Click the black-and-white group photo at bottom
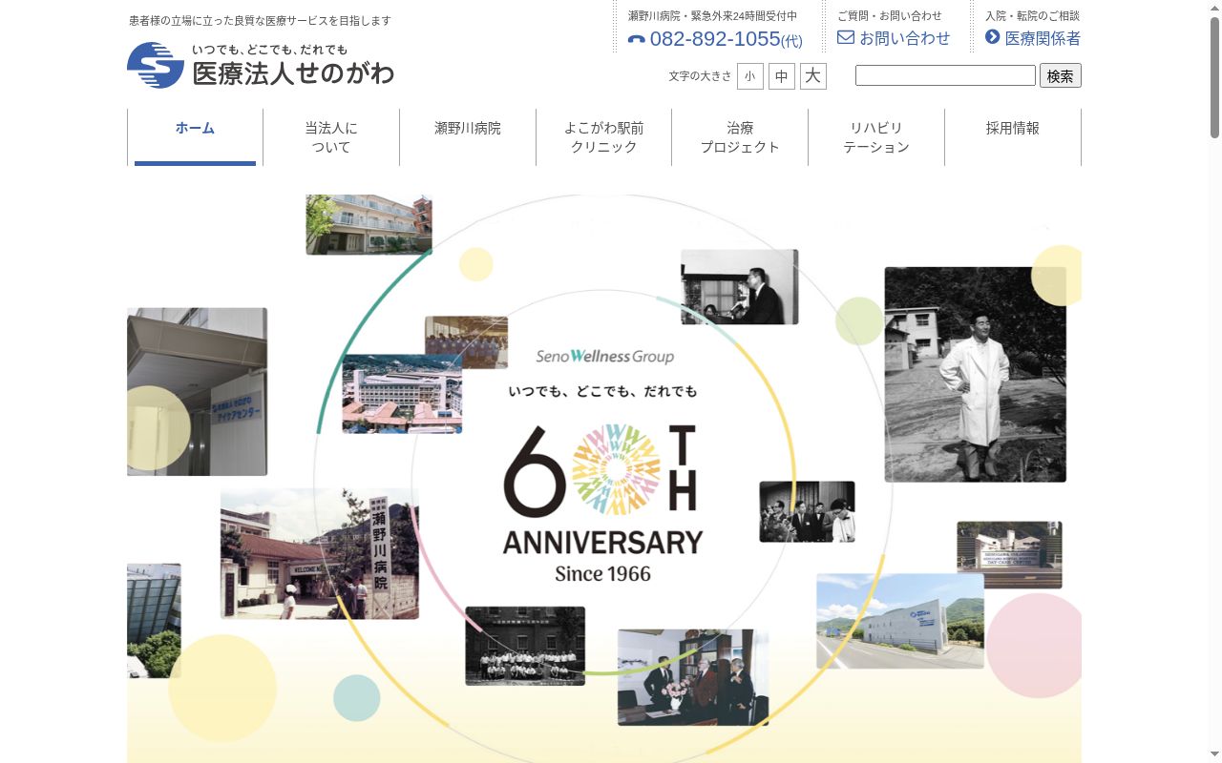1222x763 pixels. (x=525, y=646)
